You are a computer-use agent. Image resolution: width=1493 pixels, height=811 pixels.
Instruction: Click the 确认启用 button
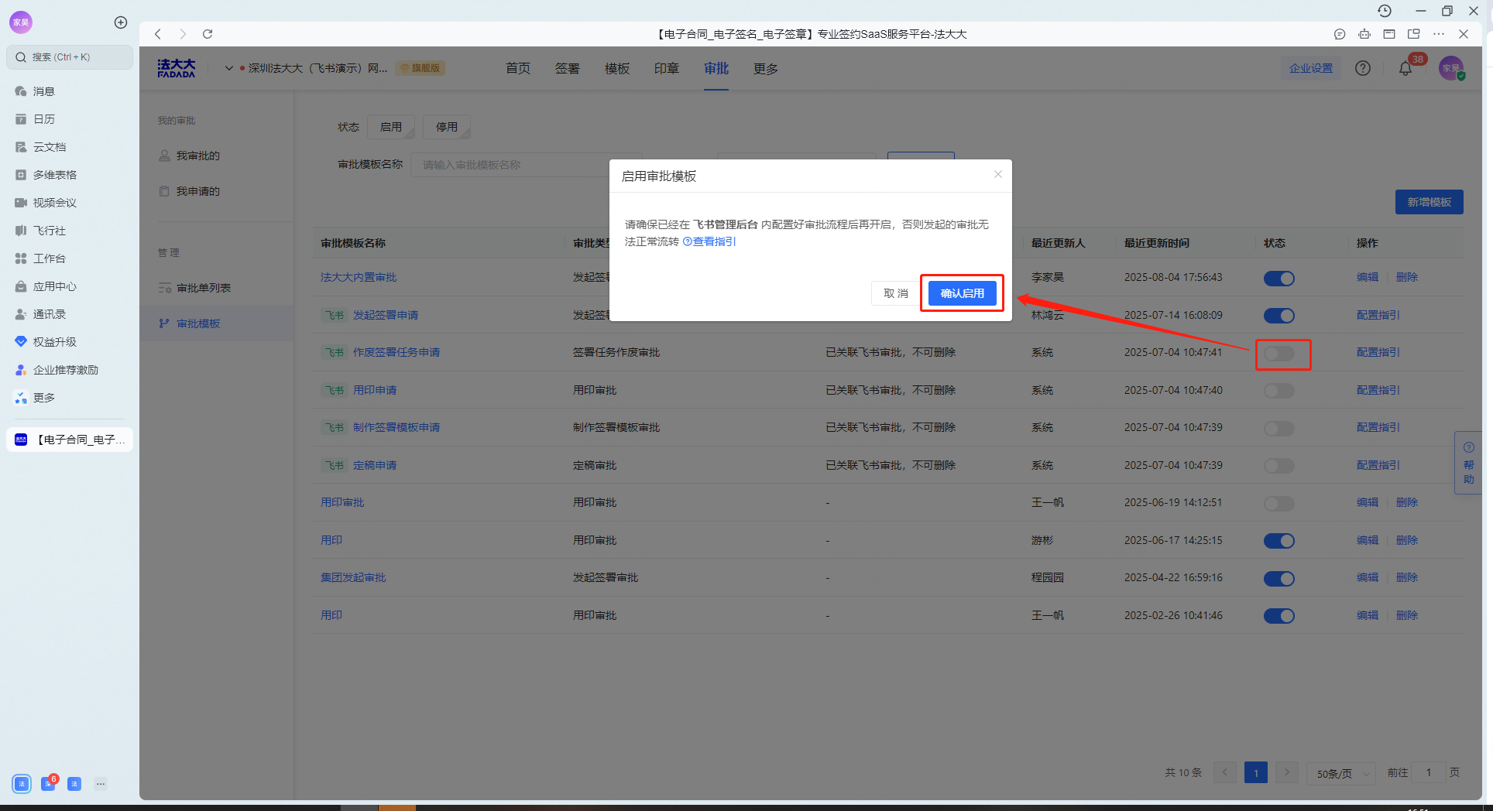pyautogui.click(x=963, y=293)
